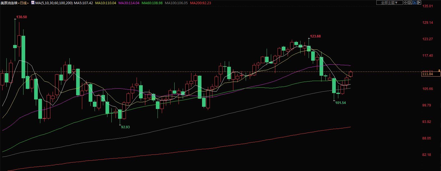Open the 全部主题 dropdown
Viewport: 441px width, 171px height.
[389, 3]
